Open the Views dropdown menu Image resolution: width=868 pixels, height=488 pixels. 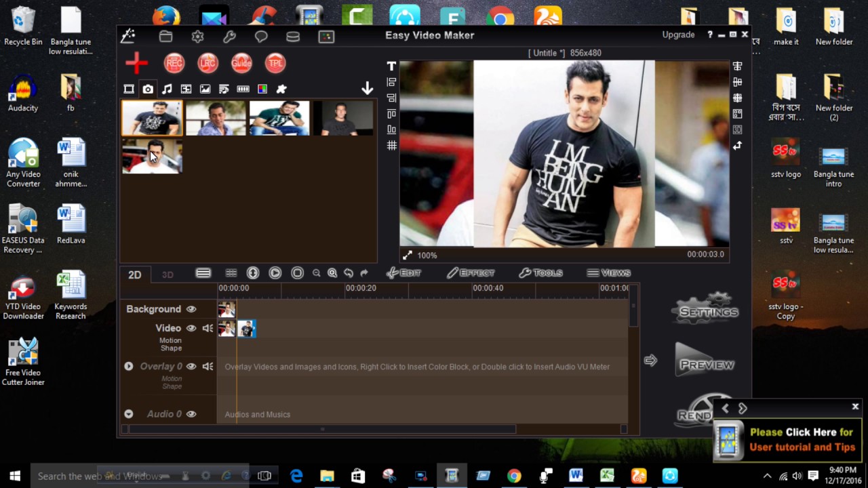point(609,273)
